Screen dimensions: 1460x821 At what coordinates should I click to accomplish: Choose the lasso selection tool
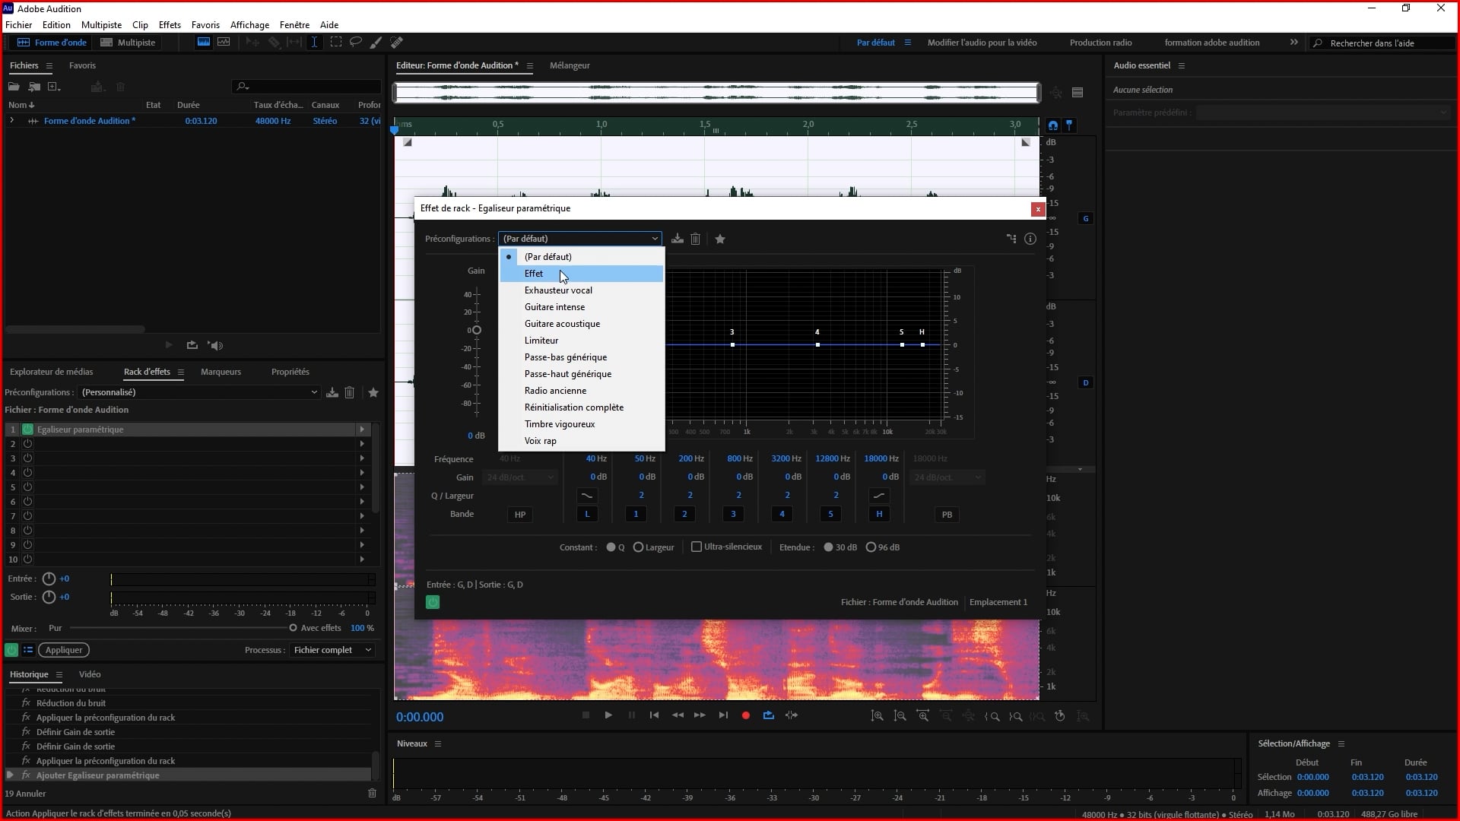pos(355,43)
